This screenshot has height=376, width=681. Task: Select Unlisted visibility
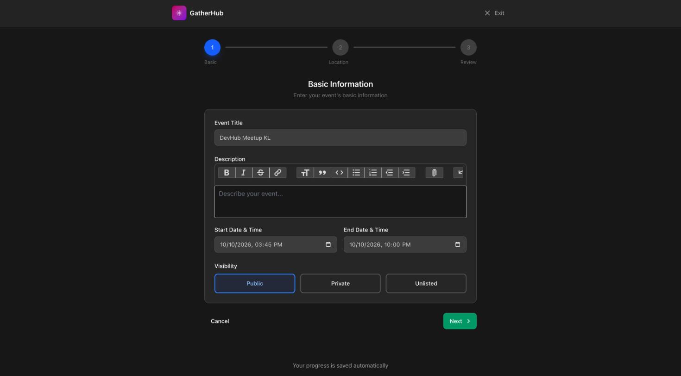(x=426, y=283)
